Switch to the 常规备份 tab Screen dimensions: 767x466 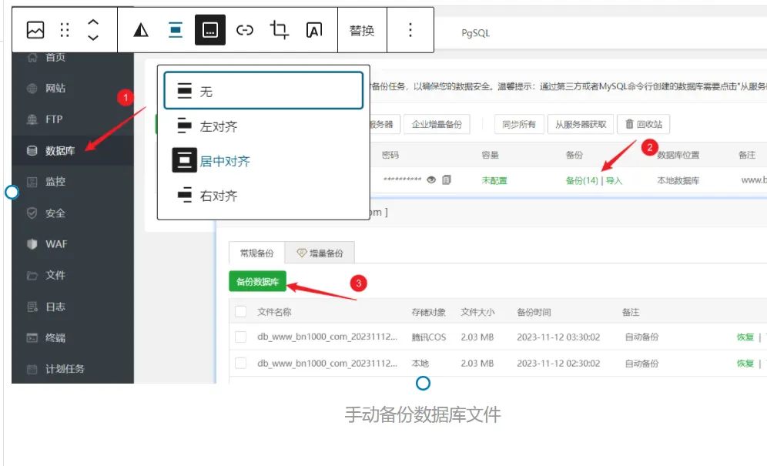click(256, 253)
